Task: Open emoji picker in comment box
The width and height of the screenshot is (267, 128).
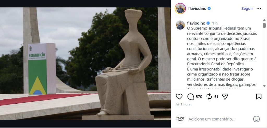Action: tap(256, 119)
